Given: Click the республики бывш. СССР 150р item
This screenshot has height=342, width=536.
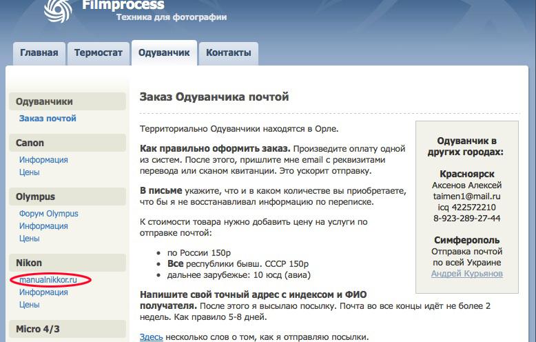Looking at the screenshot, I should coord(238,264).
